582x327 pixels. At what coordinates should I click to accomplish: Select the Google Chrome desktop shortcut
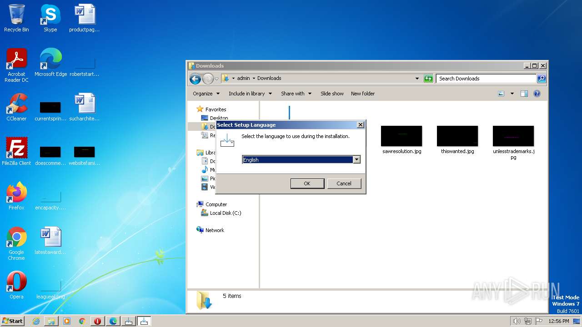tap(16, 243)
